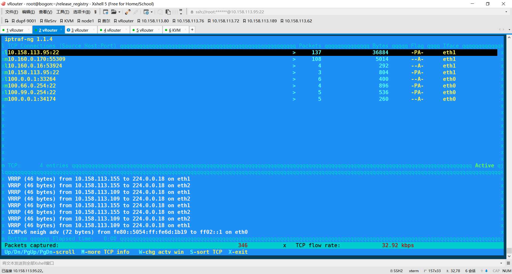Click the X-exit hint at bottom
Image resolution: width=512 pixels, height=274 pixels.
238,252
